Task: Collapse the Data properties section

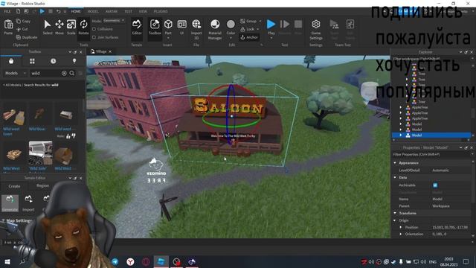Action: point(395,177)
